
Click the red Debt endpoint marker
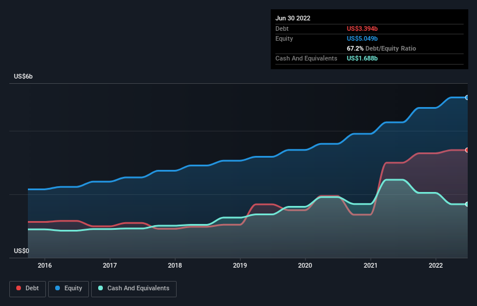click(467, 150)
